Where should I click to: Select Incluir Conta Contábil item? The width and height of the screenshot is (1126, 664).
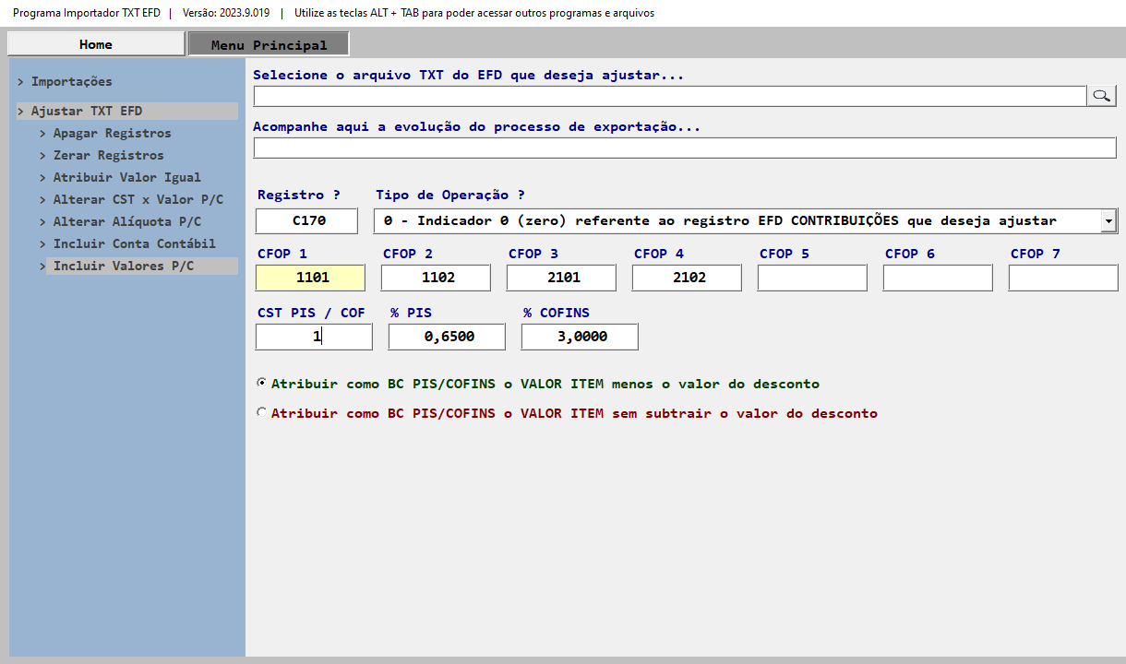coord(134,243)
